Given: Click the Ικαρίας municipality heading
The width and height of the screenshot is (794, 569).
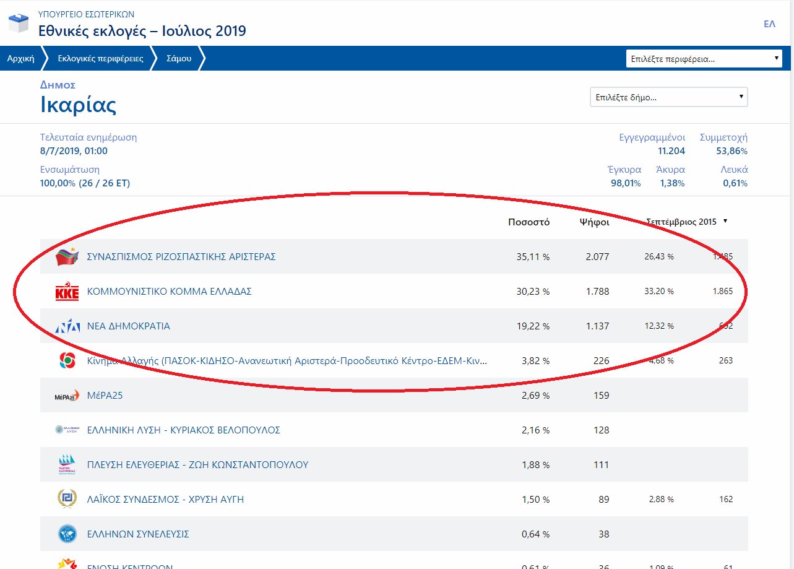Looking at the screenshot, I should (78, 105).
